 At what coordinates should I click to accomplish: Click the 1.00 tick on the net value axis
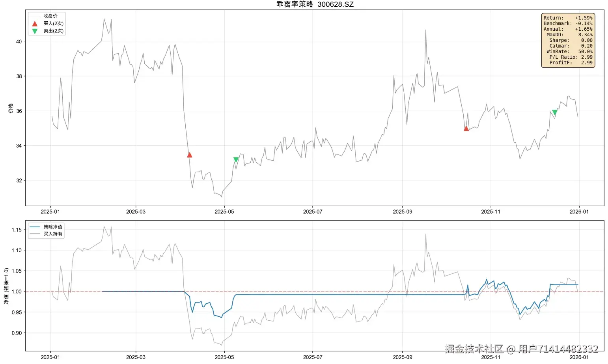(x=17, y=292)
